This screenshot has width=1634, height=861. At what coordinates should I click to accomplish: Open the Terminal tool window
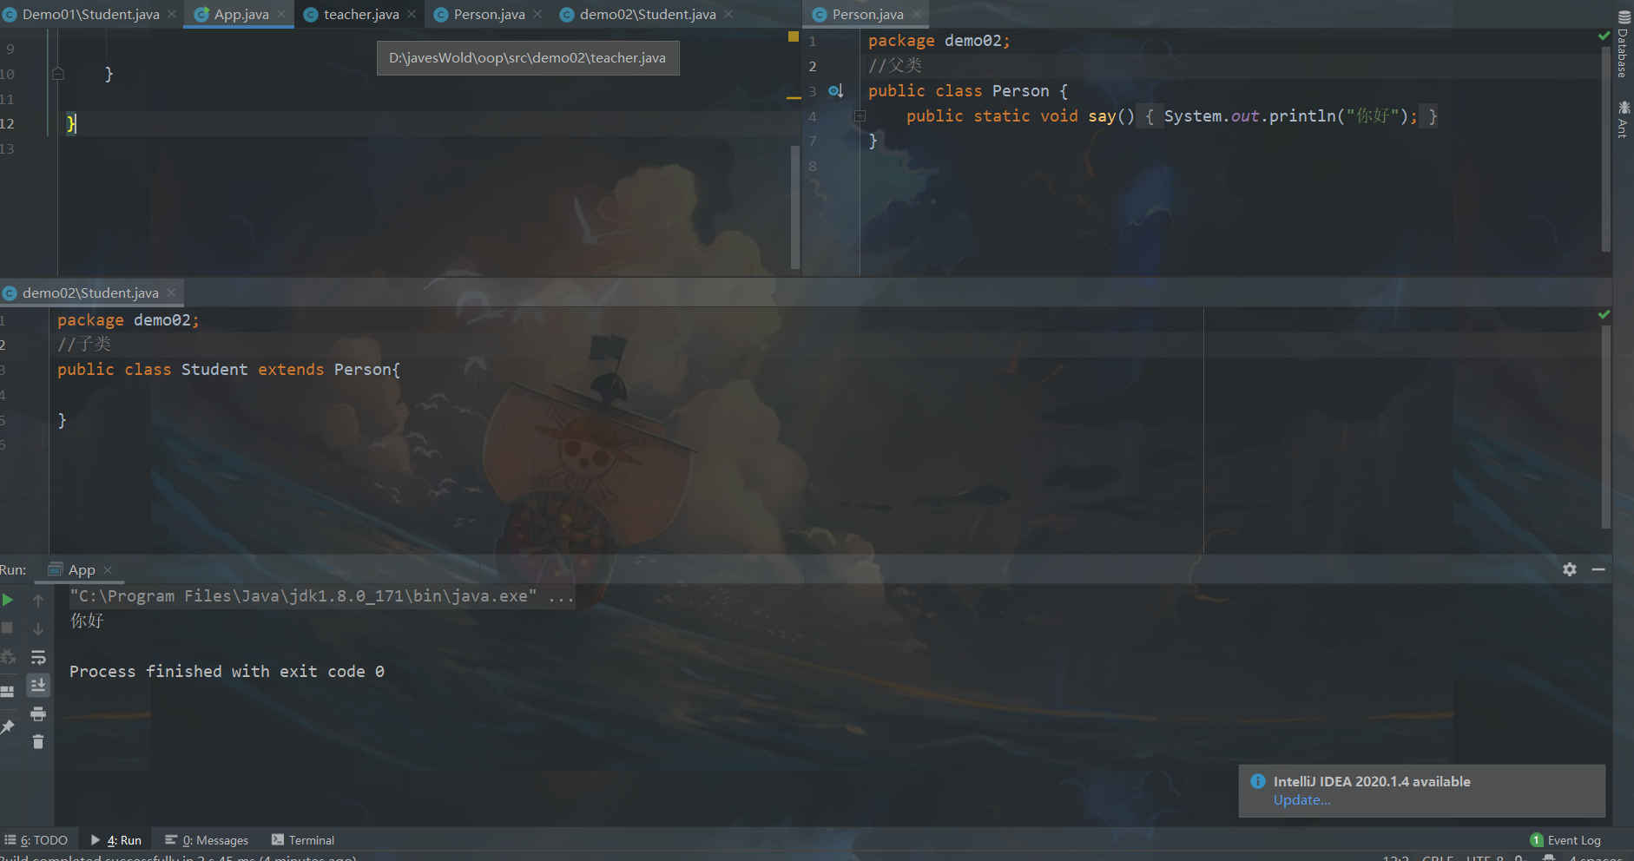pyautogui.click(x=303, y=840)
